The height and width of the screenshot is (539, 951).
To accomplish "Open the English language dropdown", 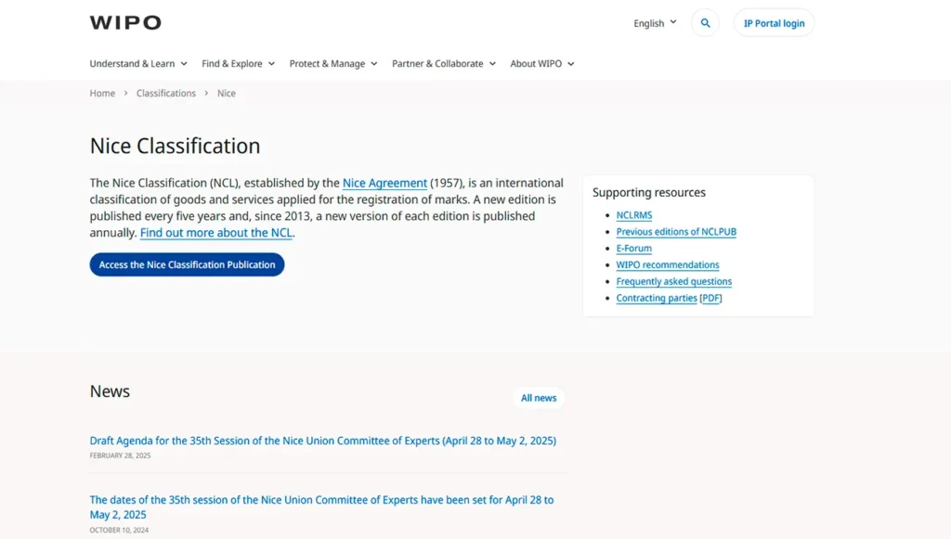I will click(x=655, y=23).
